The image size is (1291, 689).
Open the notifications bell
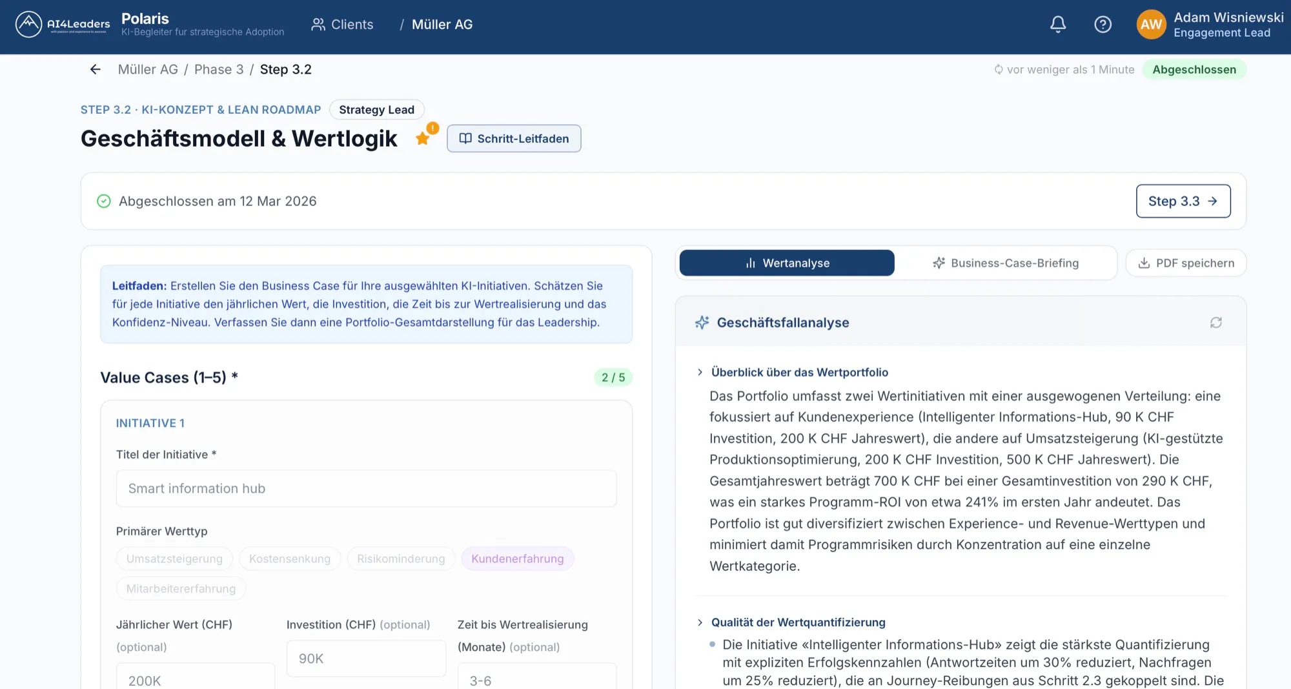pos(1058,25)
